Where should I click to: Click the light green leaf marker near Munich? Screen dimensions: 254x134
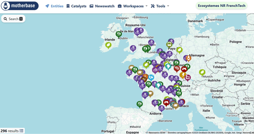202,72
